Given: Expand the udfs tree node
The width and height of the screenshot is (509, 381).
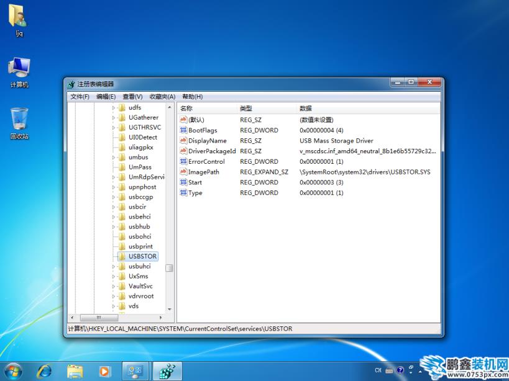Looking at the screenshot, I should (x=114, y=107).
